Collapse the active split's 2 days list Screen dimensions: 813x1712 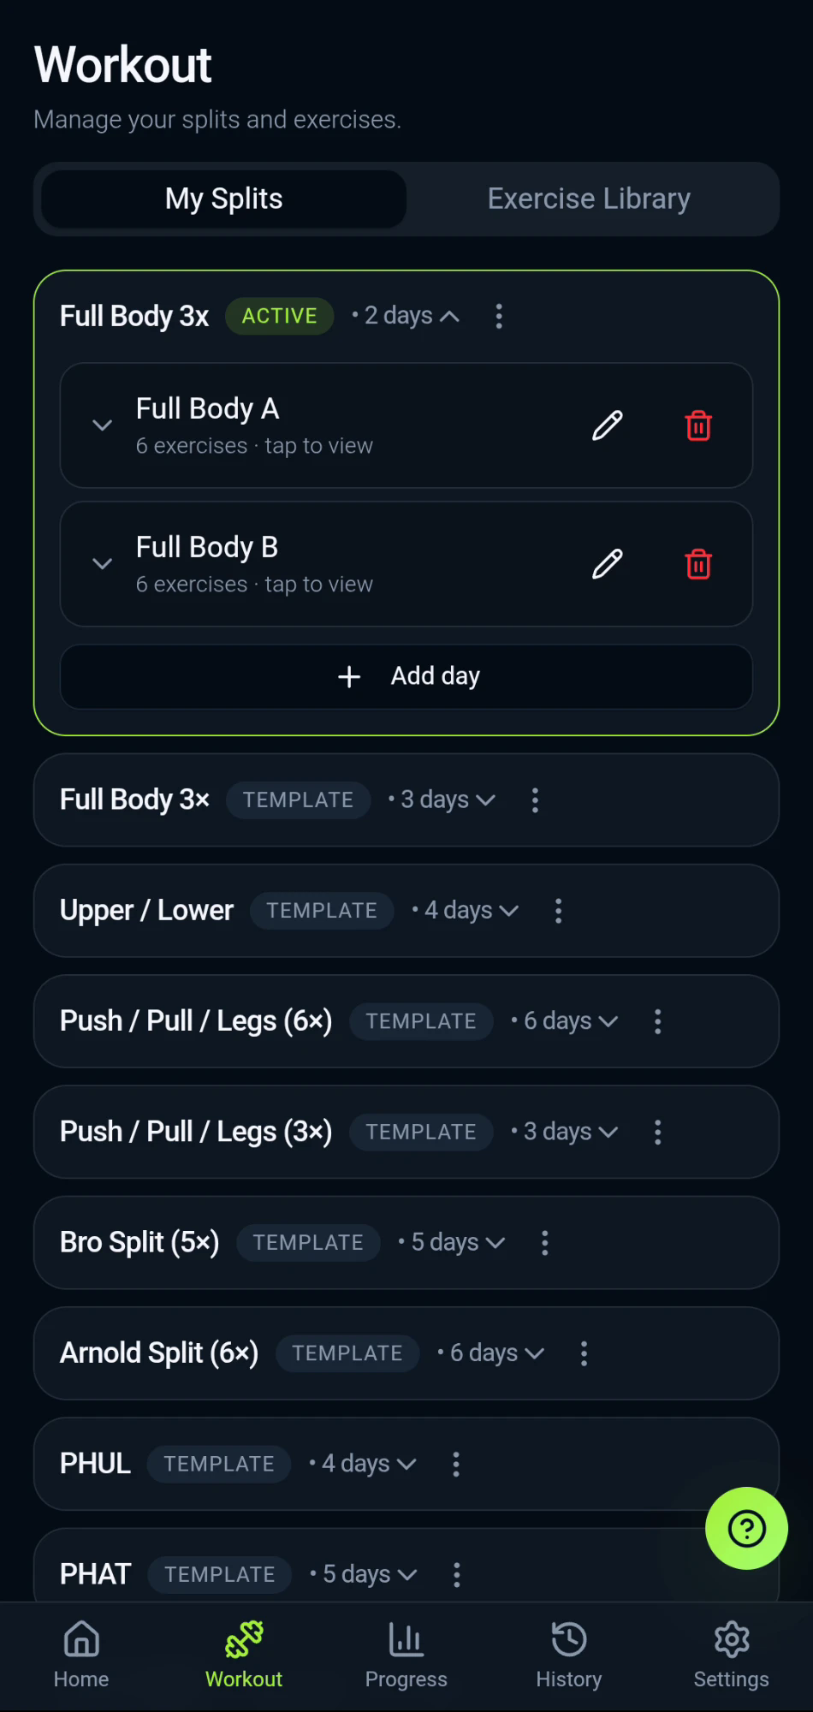pyautogui.click(x=406, y=316)
